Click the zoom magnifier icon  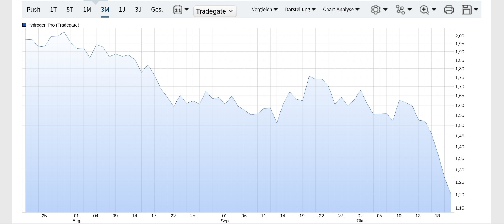(424, 10)
